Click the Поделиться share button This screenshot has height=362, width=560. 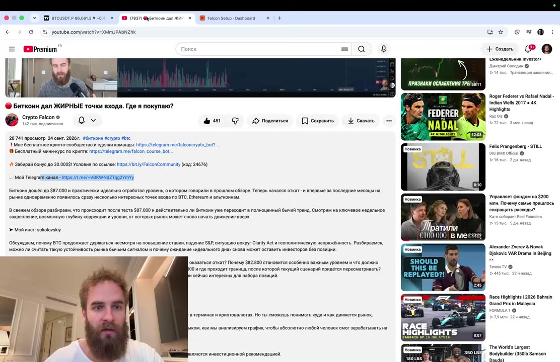270,121
